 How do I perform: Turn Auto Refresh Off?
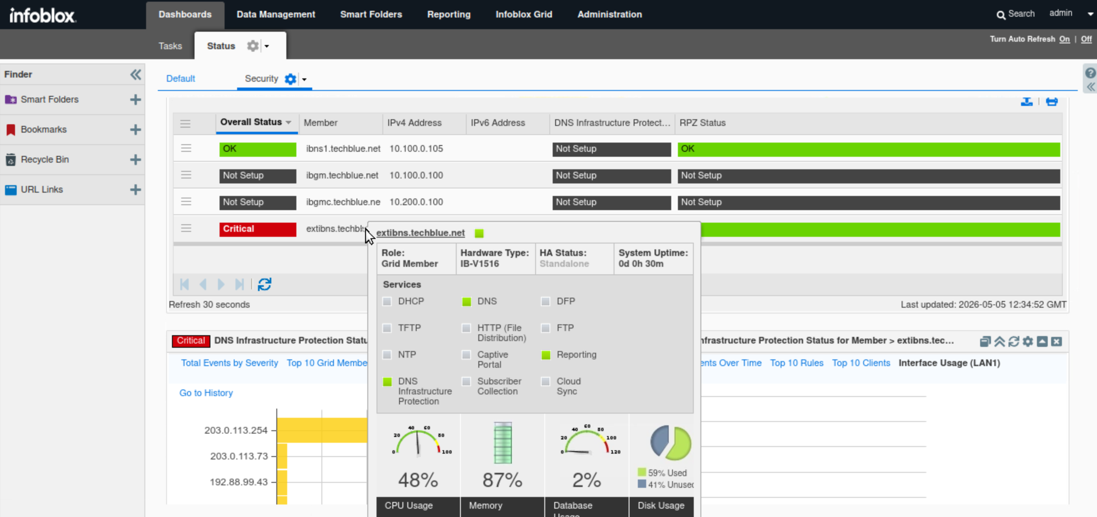click(1086, 39)
